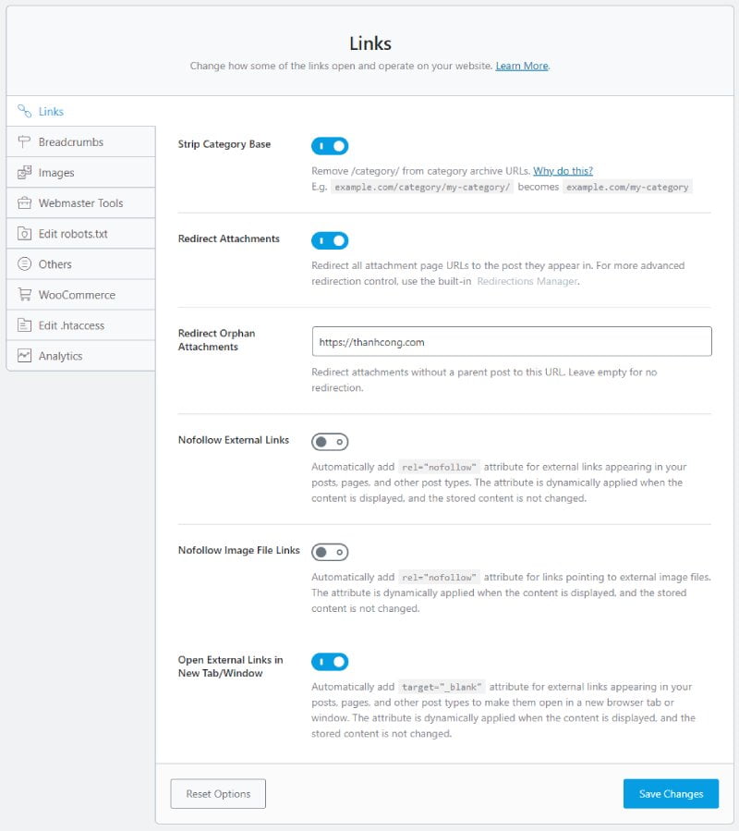Click the Reset Options button
Image resolution: width=739 pixels, height=831 pixels.
(x=218, y=794)
